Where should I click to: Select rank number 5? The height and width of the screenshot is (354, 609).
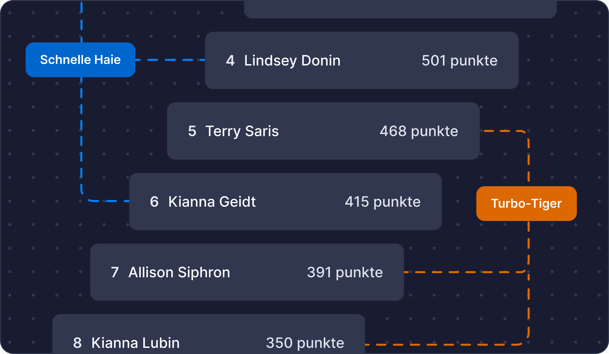pos(192,131)
